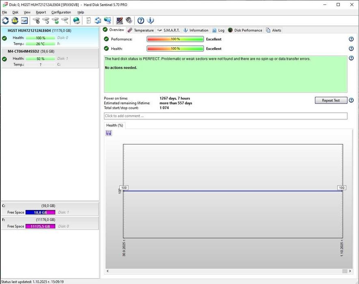Viewport: 359px width, 284px height.
Task: Open the S.M.A.R.T. tab
Action: pos(168,30)
